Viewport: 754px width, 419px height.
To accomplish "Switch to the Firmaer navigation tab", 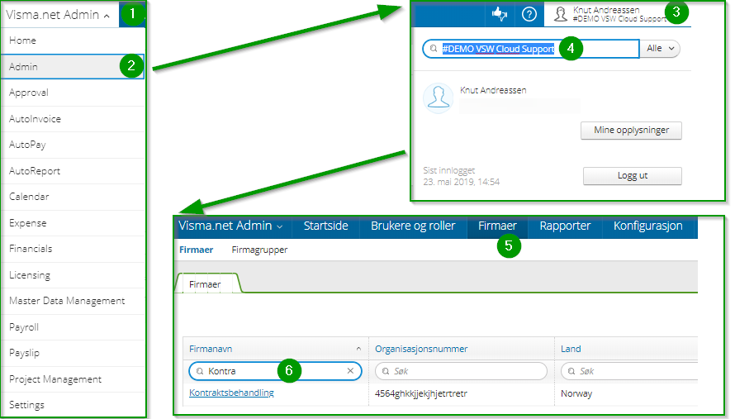I will coord(497,226).
